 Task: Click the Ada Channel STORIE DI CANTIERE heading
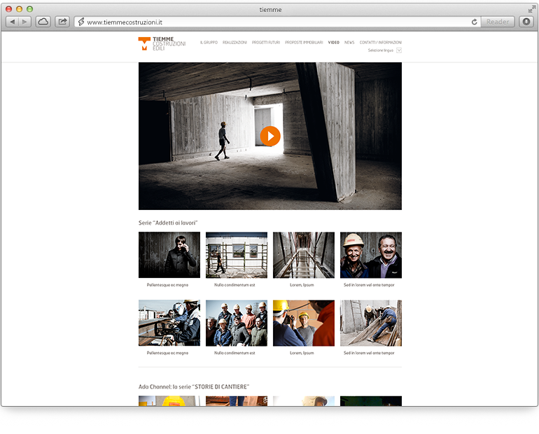click(194, 386)
